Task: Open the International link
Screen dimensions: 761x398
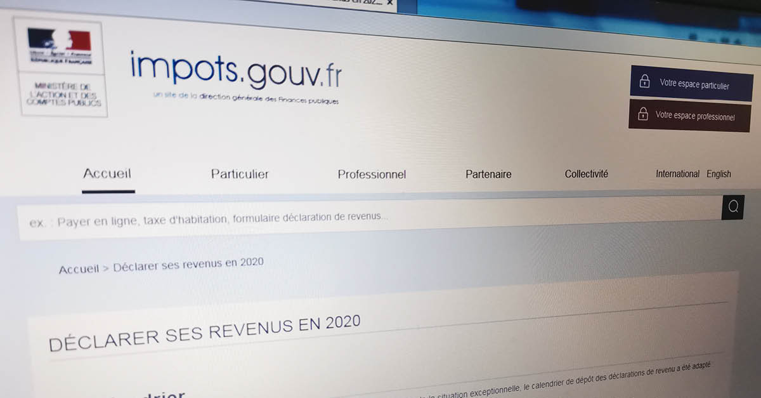Action: 677,174
